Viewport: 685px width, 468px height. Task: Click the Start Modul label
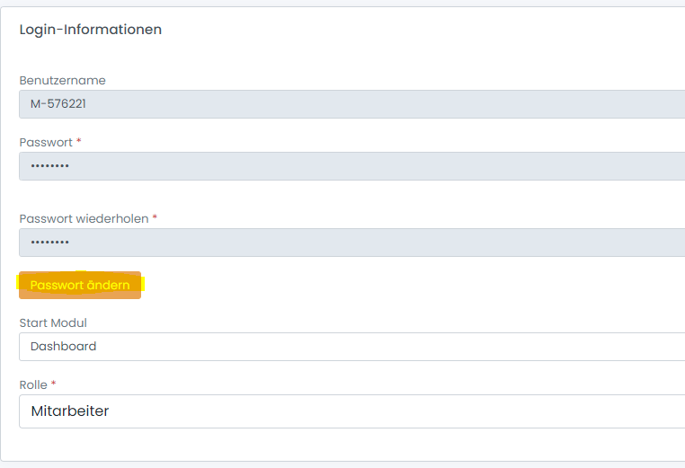tap(53, 322)
